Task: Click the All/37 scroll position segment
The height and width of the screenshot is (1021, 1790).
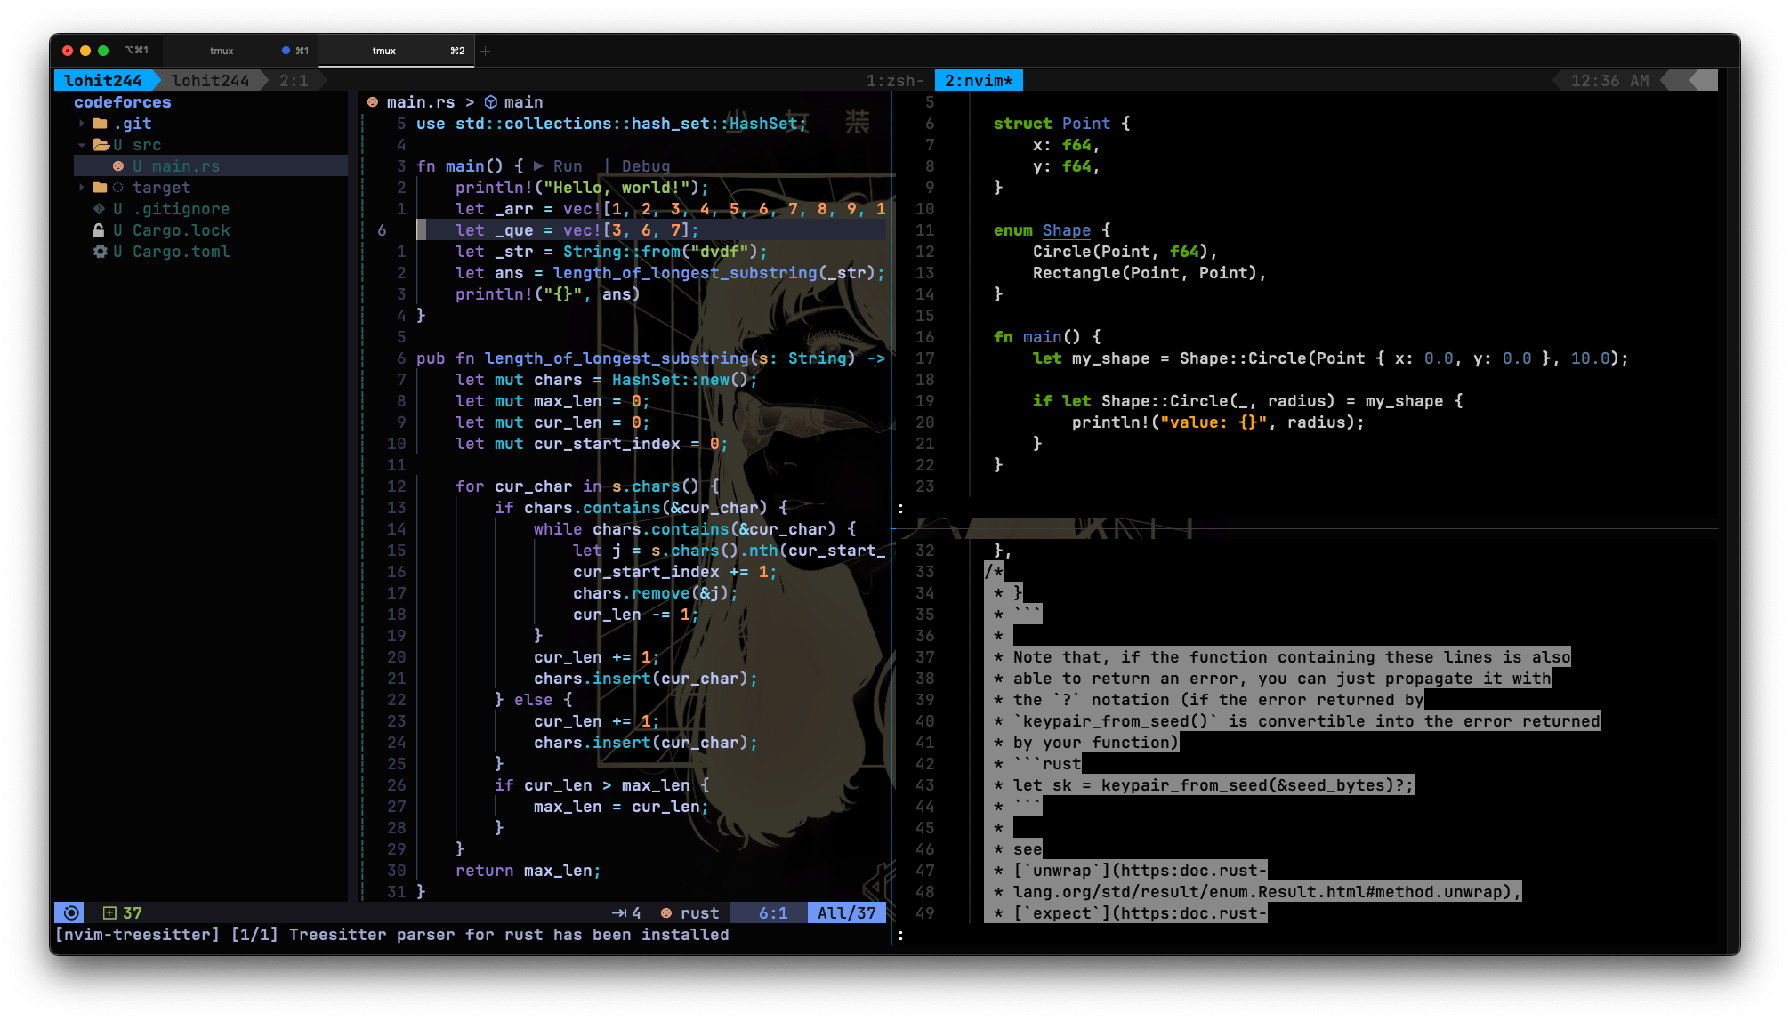Action: pyautogui.click(x=846, y=913)
